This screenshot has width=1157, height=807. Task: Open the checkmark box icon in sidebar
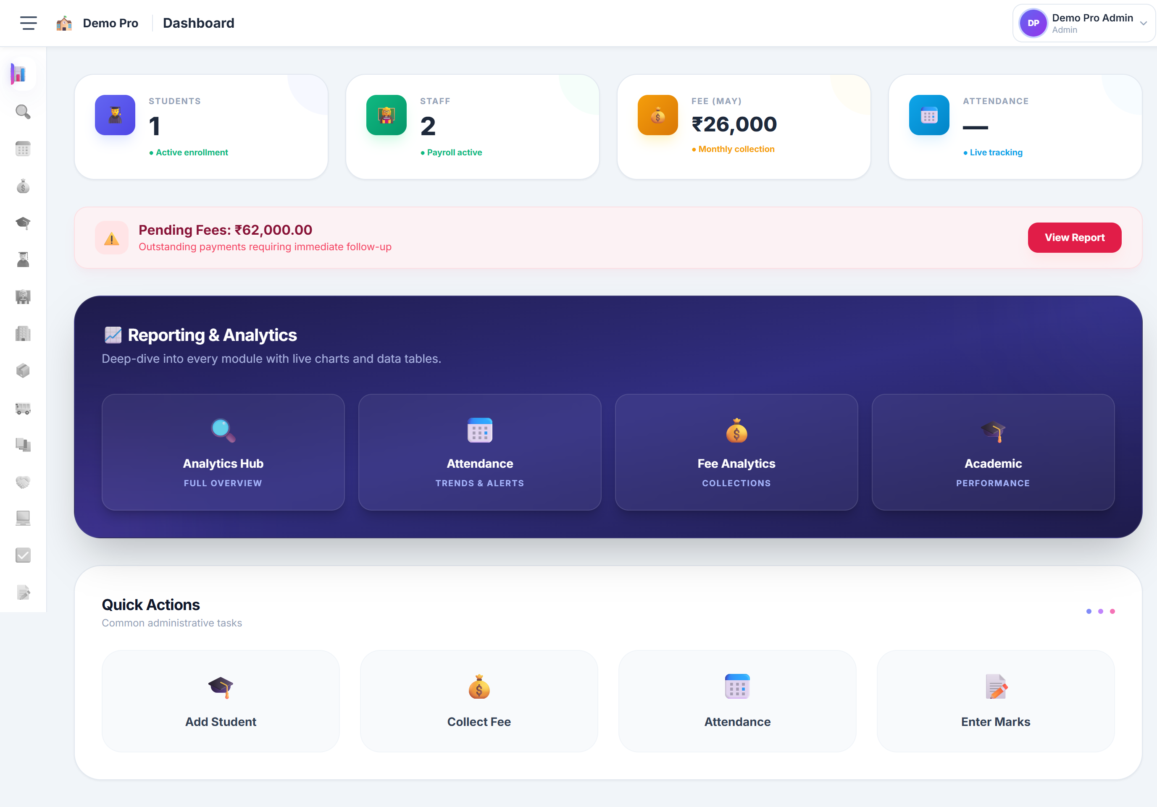pos(23,555)
